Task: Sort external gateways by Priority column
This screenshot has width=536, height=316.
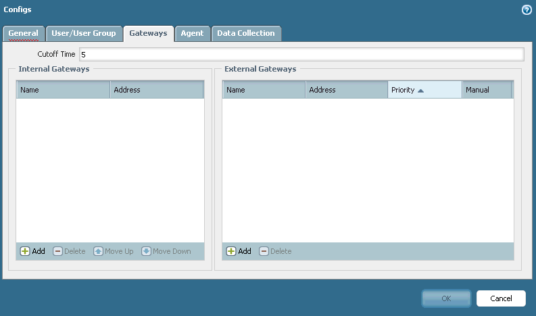Action: tap(424, 90)
